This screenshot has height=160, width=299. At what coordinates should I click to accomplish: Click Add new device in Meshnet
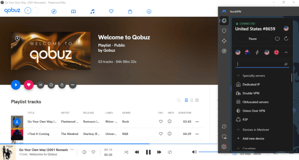(254, 138)
